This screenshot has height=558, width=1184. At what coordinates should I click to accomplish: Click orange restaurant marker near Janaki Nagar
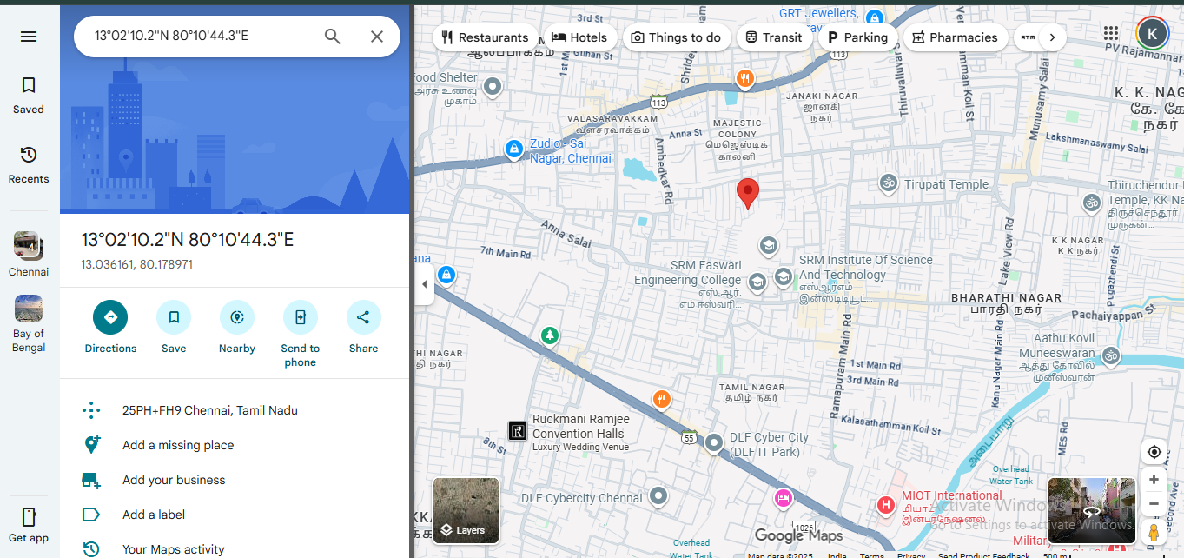coord(744,80)
